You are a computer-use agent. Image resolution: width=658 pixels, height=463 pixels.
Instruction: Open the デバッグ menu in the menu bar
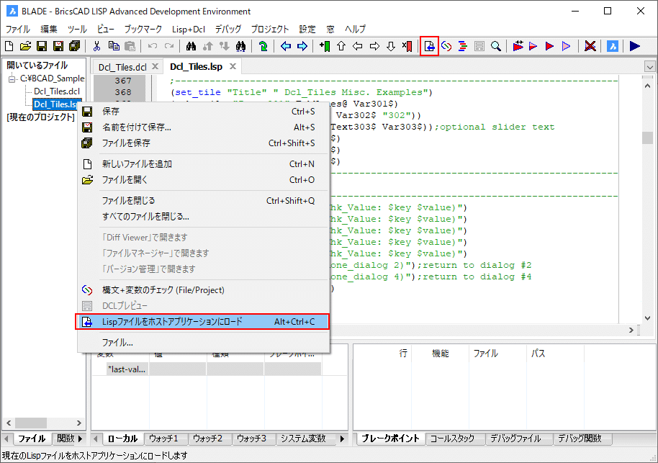[228, 29]
